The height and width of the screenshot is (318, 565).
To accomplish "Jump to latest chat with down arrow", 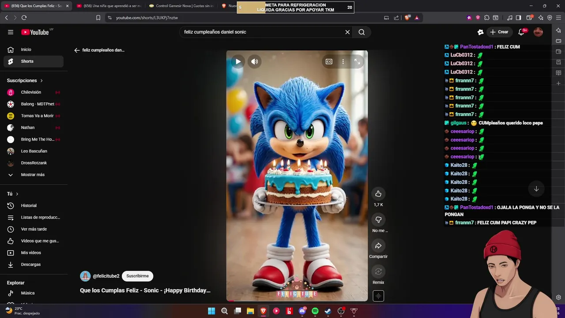I will click(x=536, y=189).
